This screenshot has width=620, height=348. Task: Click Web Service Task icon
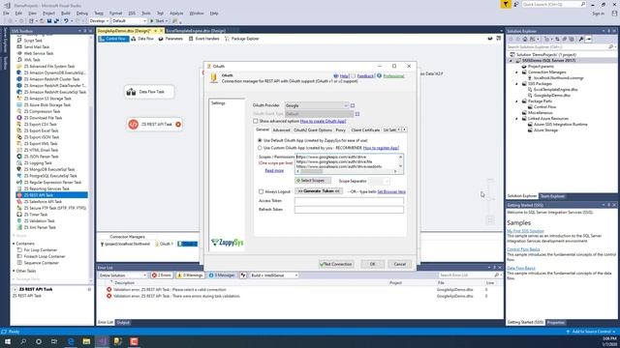19,53
